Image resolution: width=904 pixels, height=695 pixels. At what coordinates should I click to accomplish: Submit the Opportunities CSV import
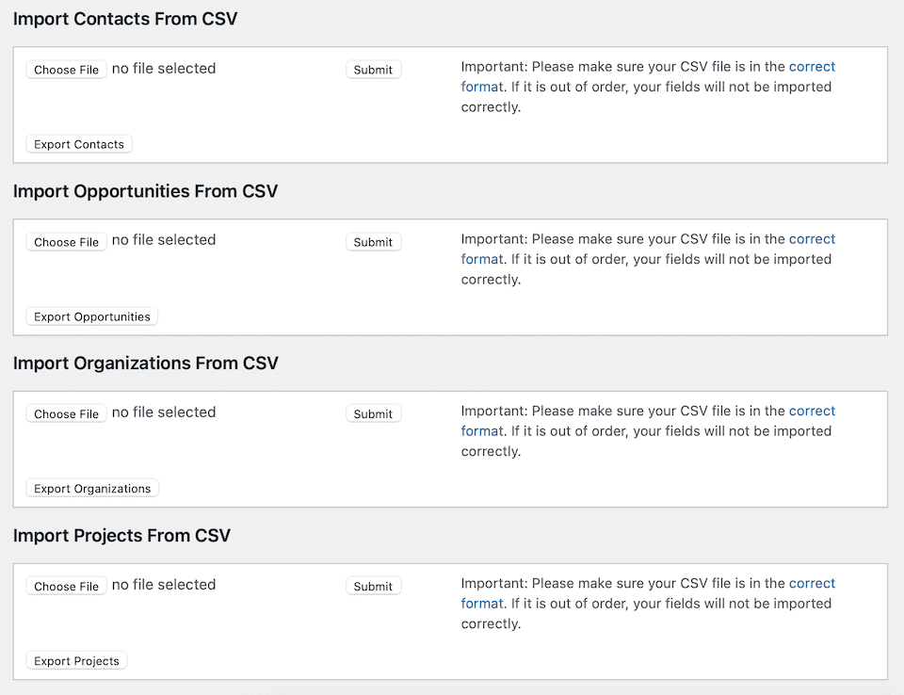tap(373, 242)
